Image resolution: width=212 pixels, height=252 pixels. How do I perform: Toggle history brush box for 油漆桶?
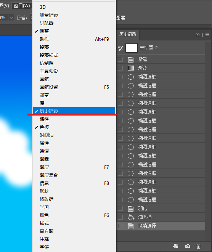click(120, 217)
